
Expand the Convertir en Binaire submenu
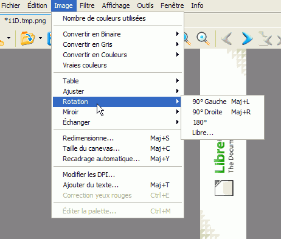(117, 34)
